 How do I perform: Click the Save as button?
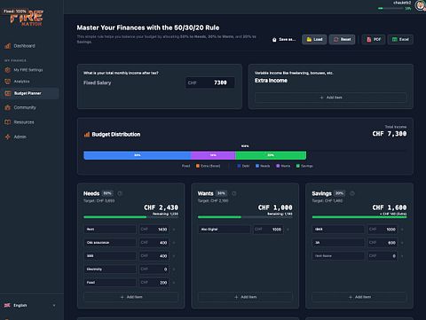click(x=284, y=39)
